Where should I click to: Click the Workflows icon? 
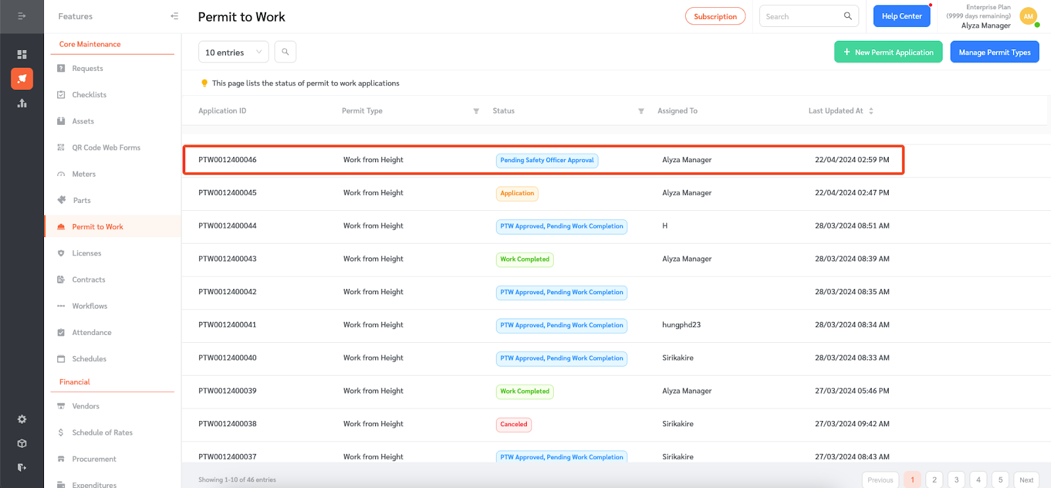(61, 306)
